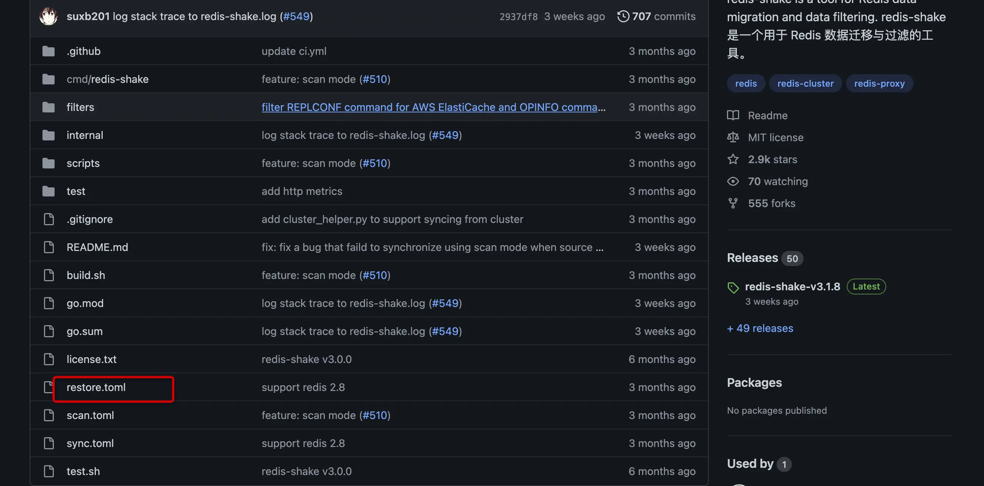Open the internal folder
The width and height of the screenshot is (984, 486).
[x=85, y=136]
